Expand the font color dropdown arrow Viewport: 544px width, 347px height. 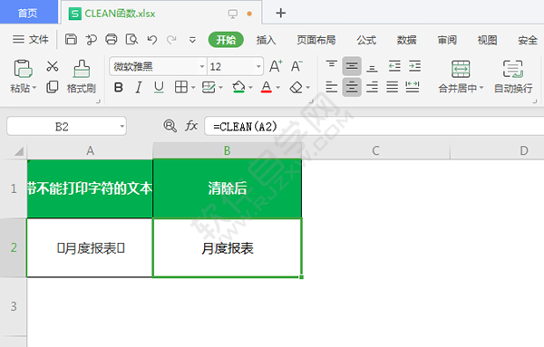click(x=278, y=88)
